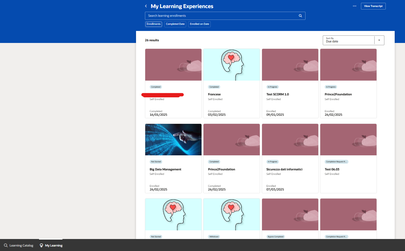Click the My Learning lightbulb icon
Image resolution: width=405 pixels, height=251 pixels.
click(41, 245)
